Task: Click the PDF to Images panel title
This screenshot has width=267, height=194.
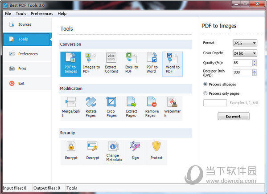Action: click(219, 26)
